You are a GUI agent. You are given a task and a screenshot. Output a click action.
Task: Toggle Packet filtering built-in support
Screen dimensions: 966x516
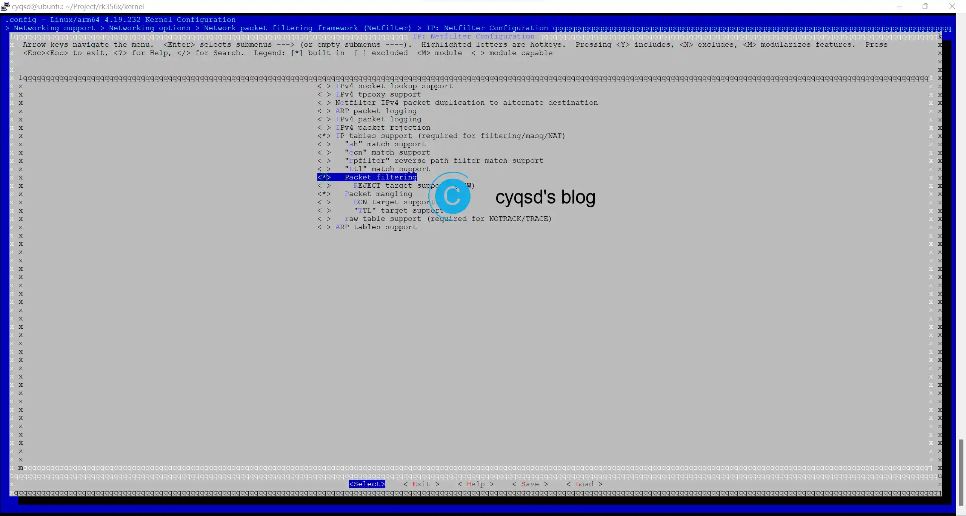tap(323, 177)
